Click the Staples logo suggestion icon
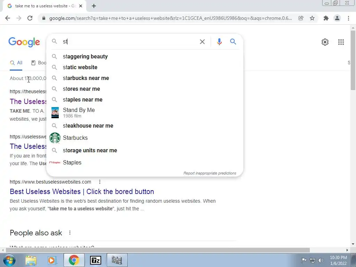This screenshot has height=267, width=356. point(55,163)
